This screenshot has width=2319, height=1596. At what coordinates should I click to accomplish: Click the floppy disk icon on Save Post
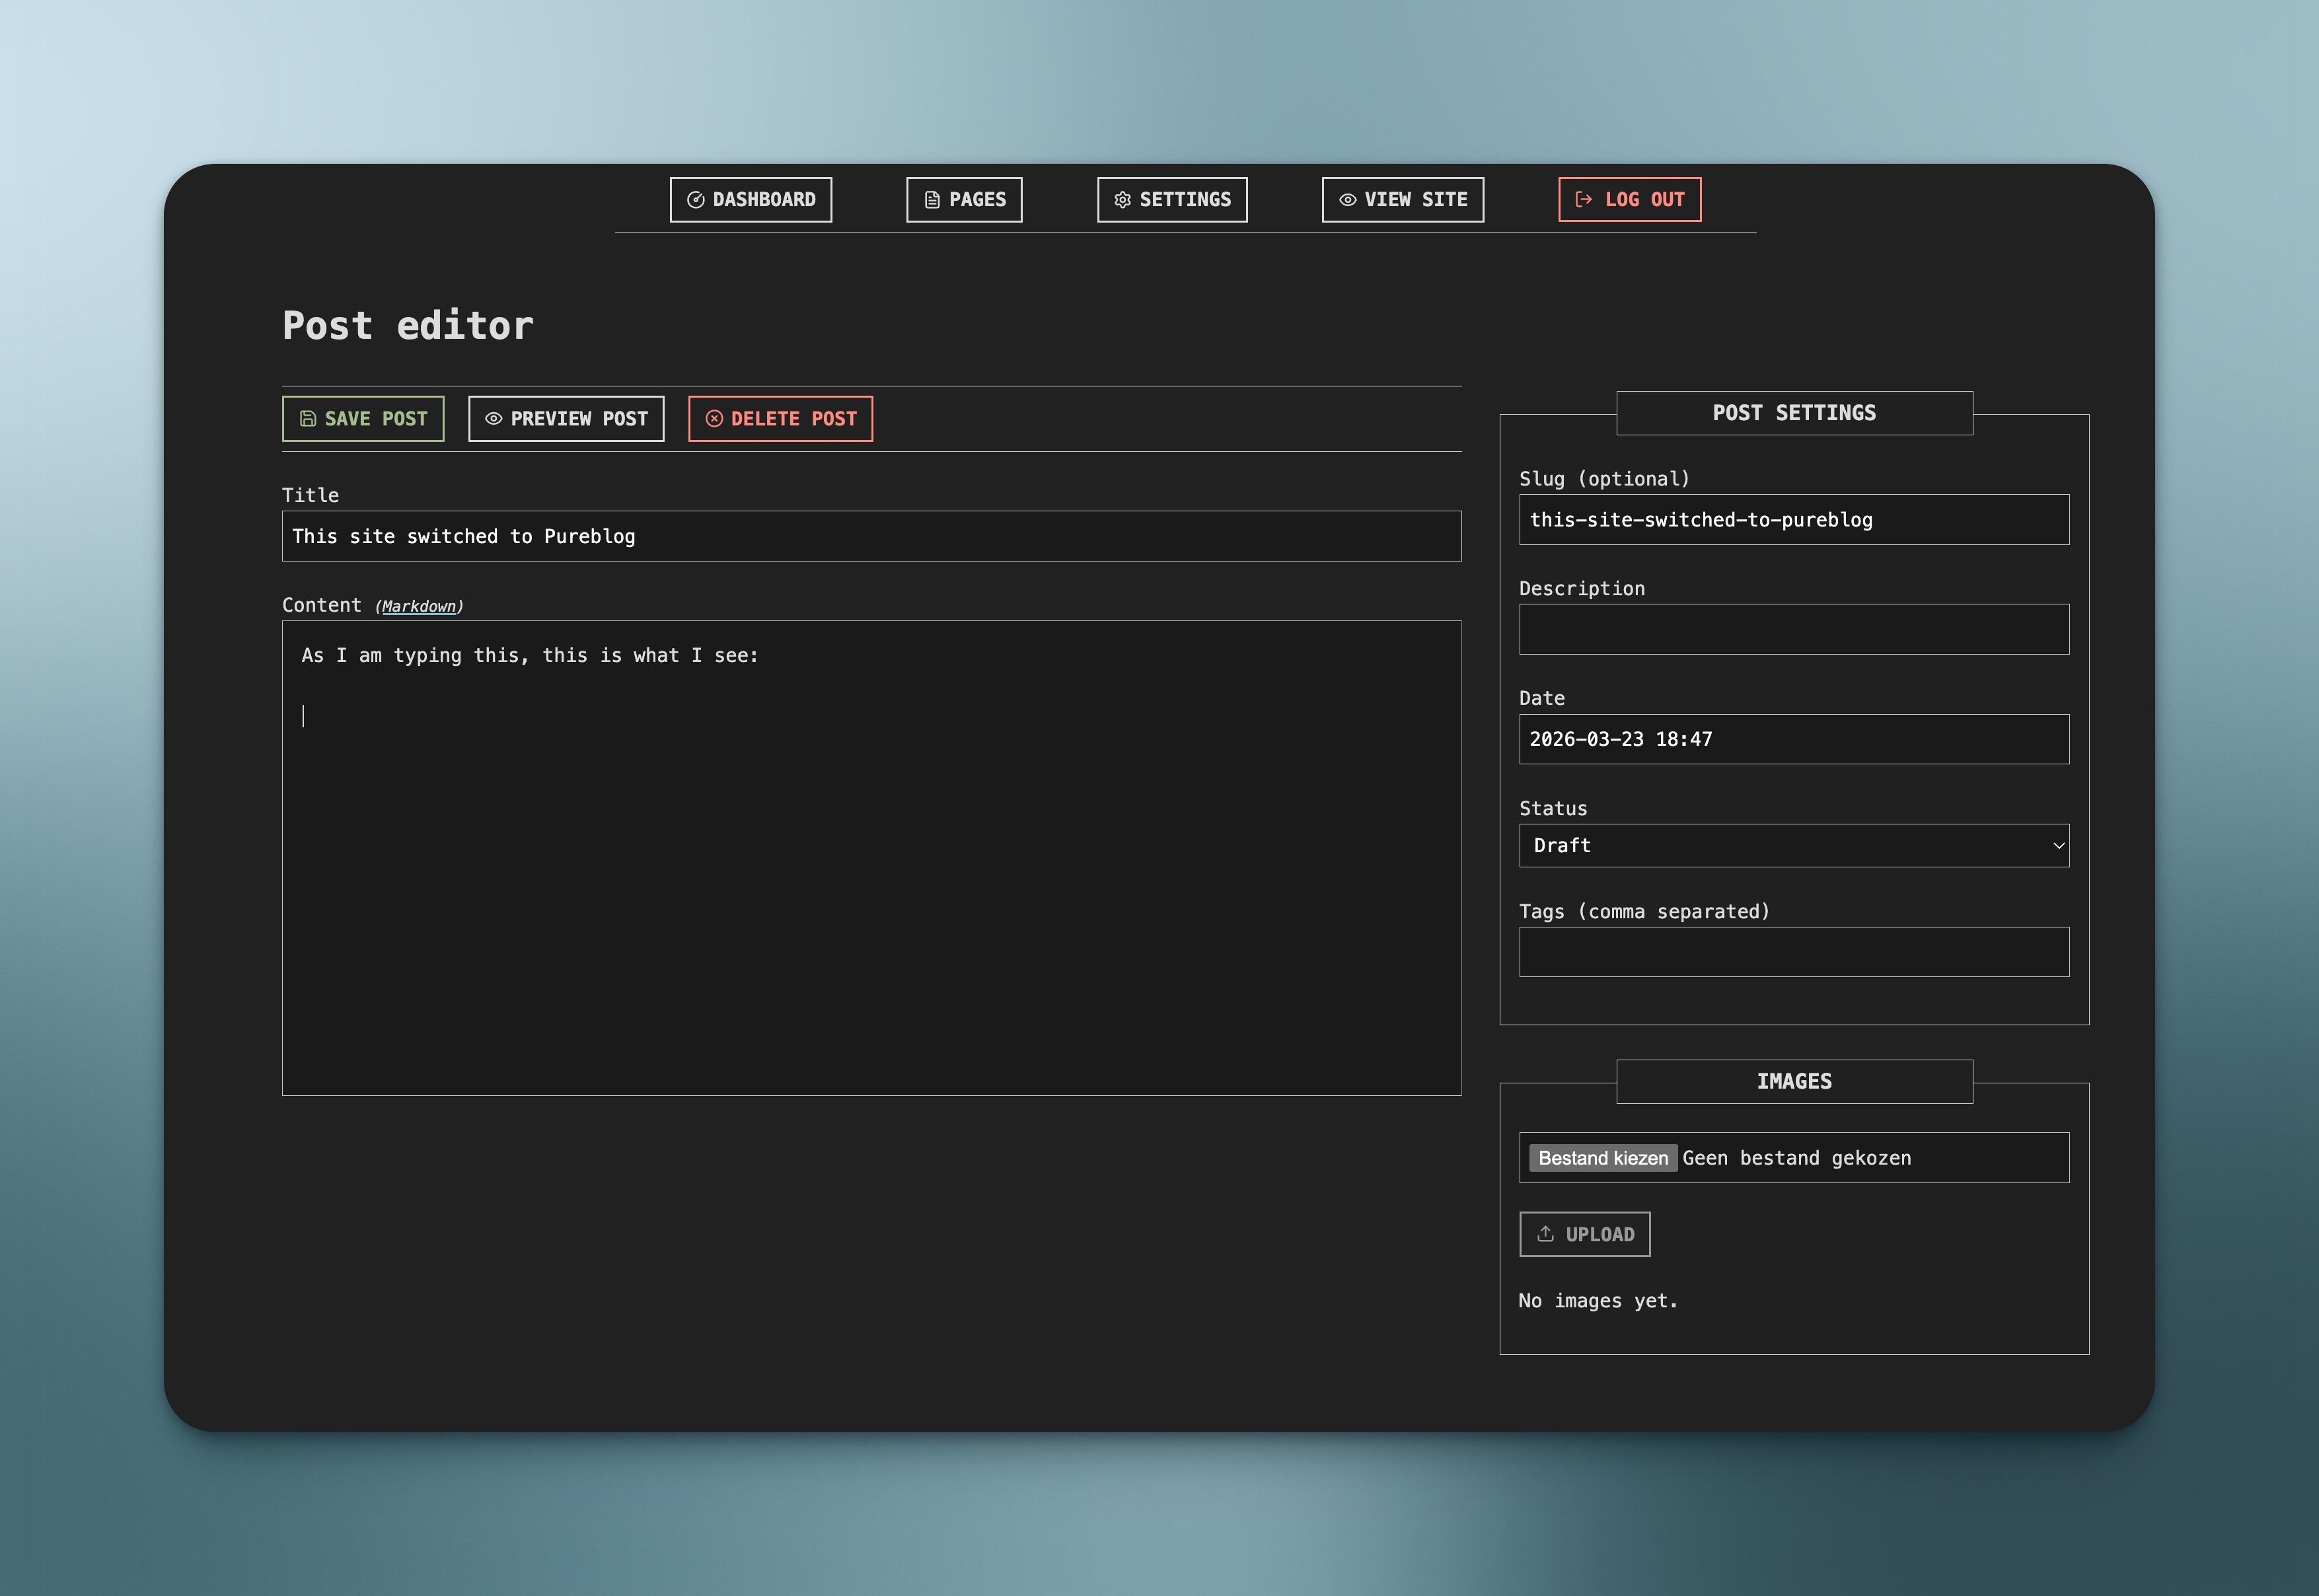[x=308, y=419]
